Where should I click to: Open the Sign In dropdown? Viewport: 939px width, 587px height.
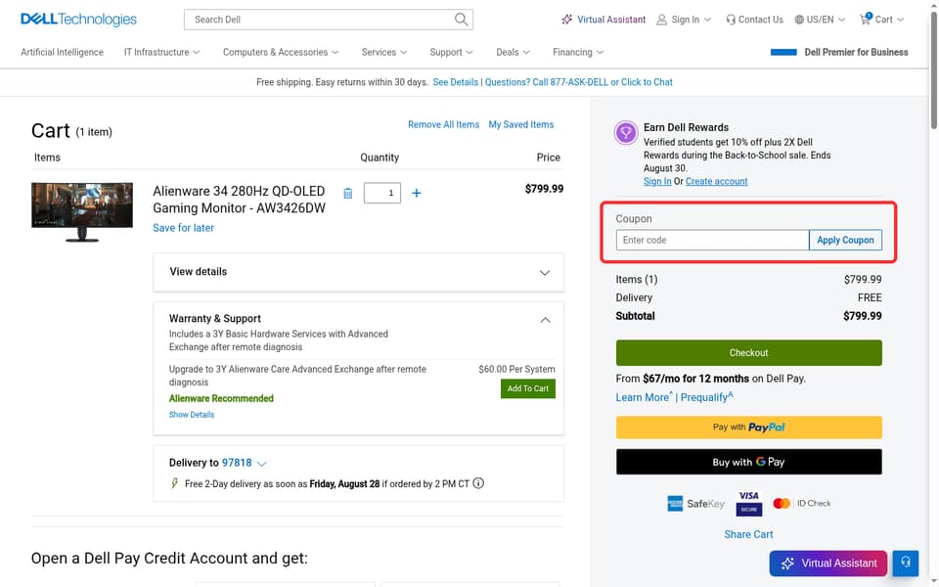pyautogui.click(x=684, y=20)
